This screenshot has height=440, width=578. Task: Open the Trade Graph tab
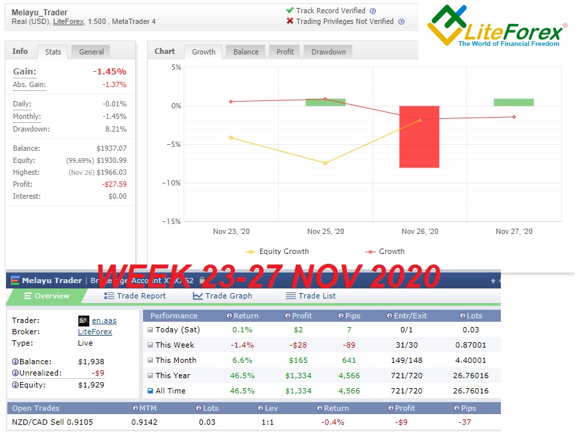[x=223, y=296]
